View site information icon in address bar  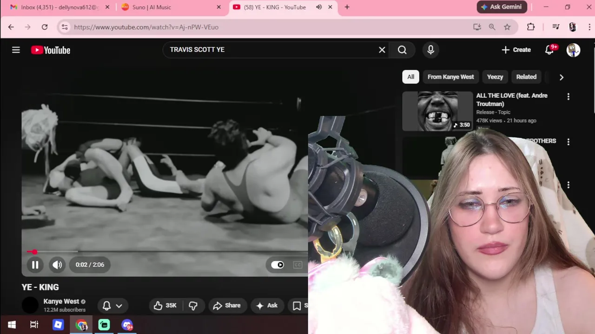65,27
